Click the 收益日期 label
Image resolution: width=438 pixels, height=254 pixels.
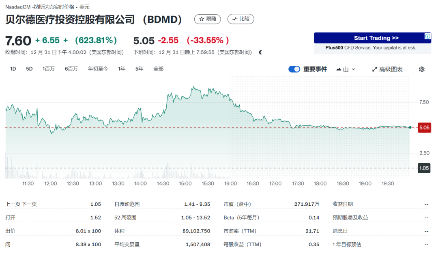pos(343,204)
